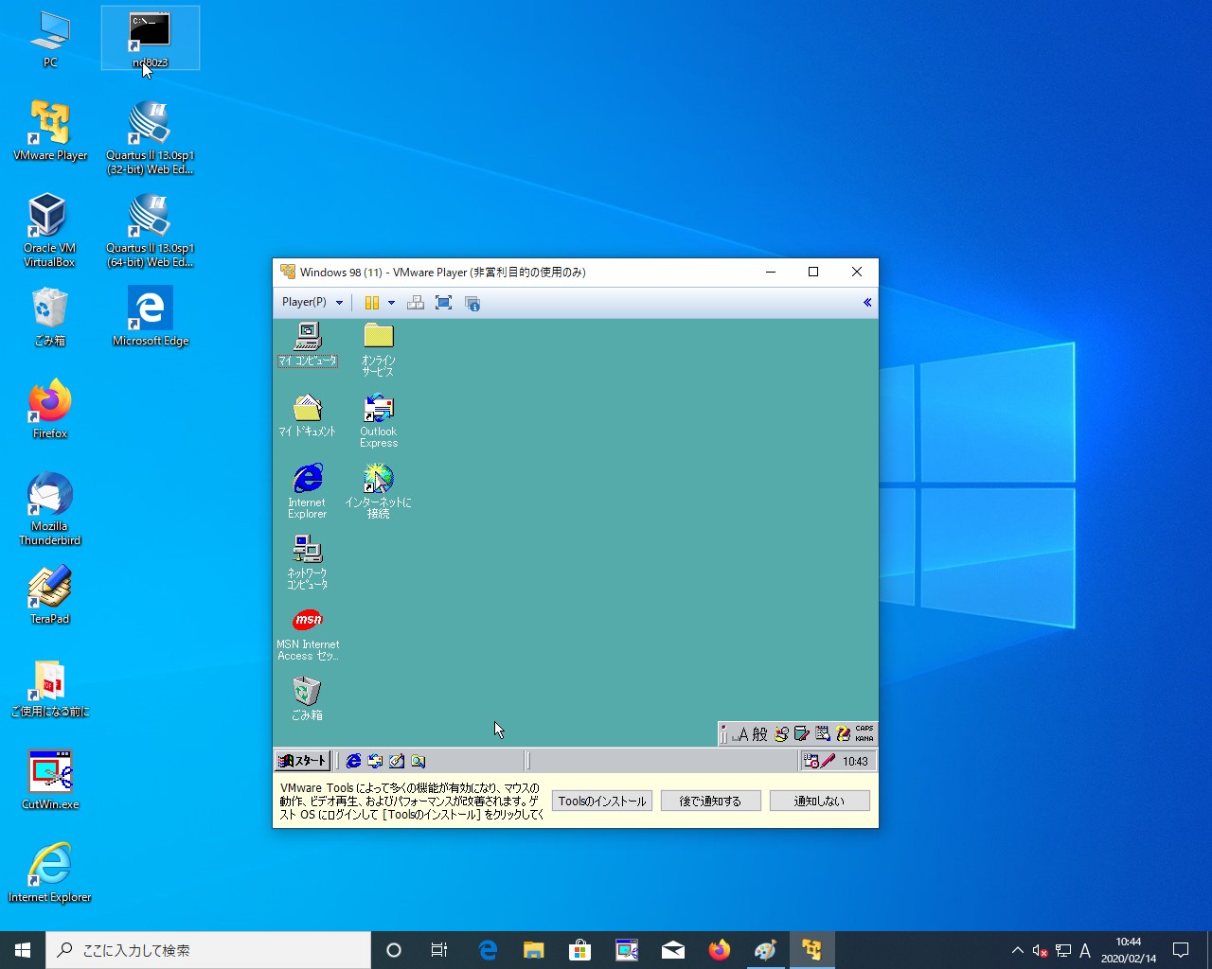The image size is (1212, 969).
Task: Click the Unity mode toolbar icon
Action: point(472,303)
